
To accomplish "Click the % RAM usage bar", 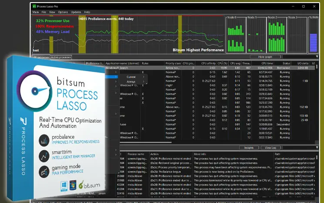I will (314, 43).
